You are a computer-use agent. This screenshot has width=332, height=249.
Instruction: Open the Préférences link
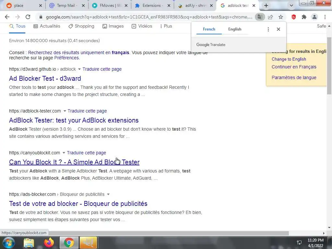tap(66, 58)
